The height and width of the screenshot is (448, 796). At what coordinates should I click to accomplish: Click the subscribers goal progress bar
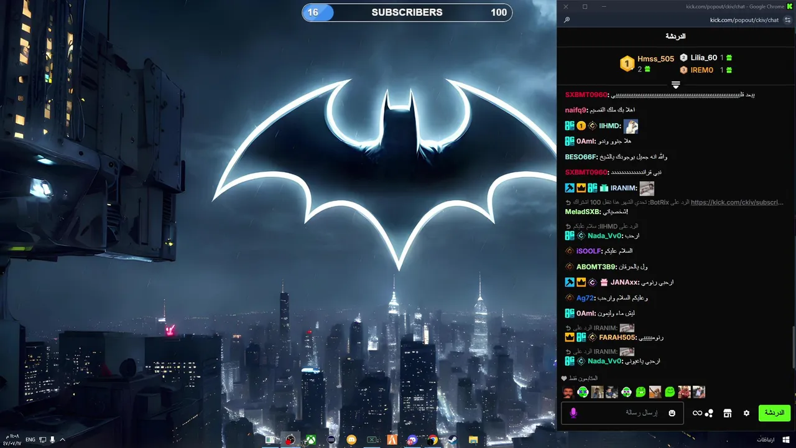point(407,12)
